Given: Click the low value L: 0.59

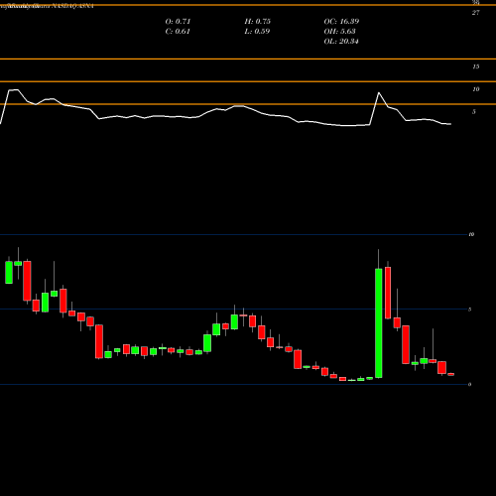Looking at the screenshot, I should [x=257, y=32].
